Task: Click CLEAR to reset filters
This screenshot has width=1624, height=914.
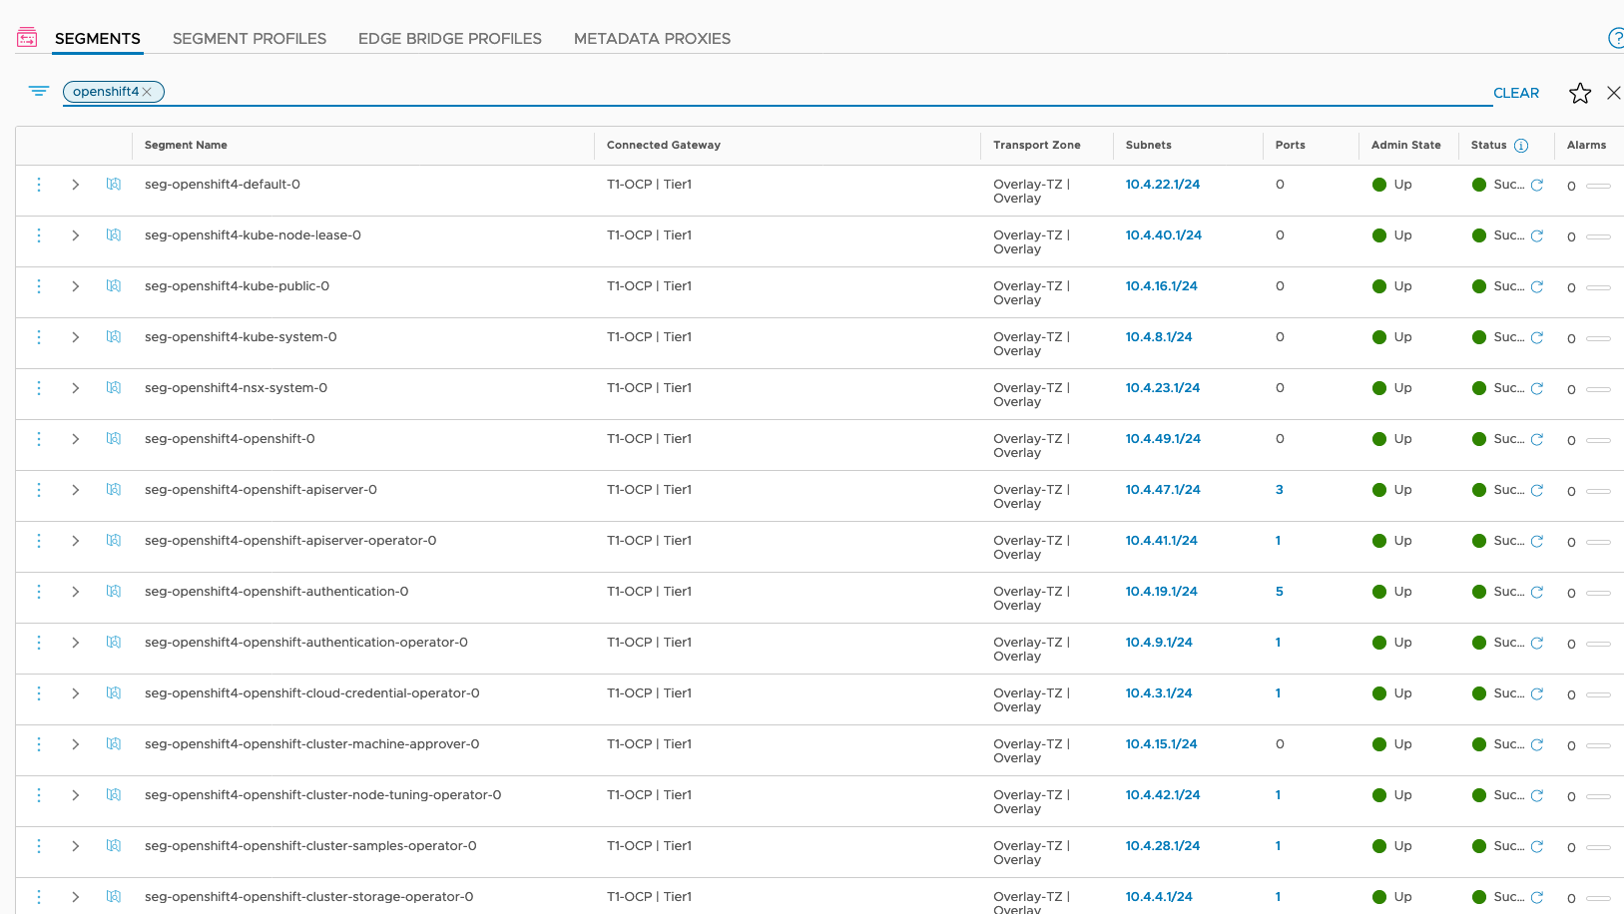Action: coord(1516,93)
